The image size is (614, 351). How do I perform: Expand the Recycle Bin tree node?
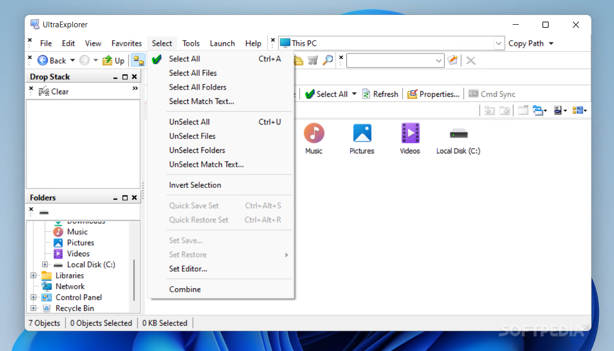coord(33,308)
